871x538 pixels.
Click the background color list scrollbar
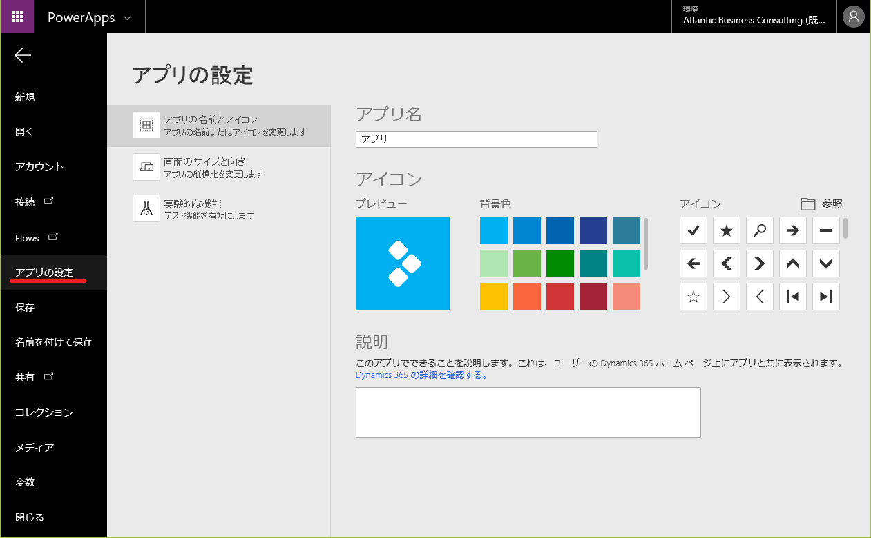click(647, 243)
